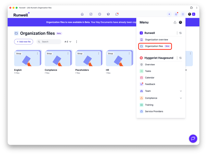Screen dimensions: 207x155
Task: Open the tasks checkmark icon in navbar
Action: tap(91, 14)
